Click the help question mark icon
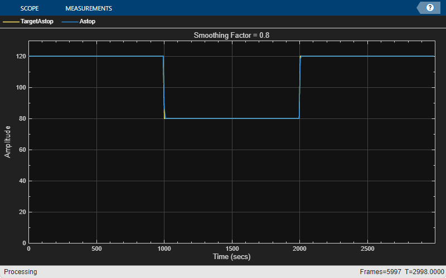 [430, 8]
